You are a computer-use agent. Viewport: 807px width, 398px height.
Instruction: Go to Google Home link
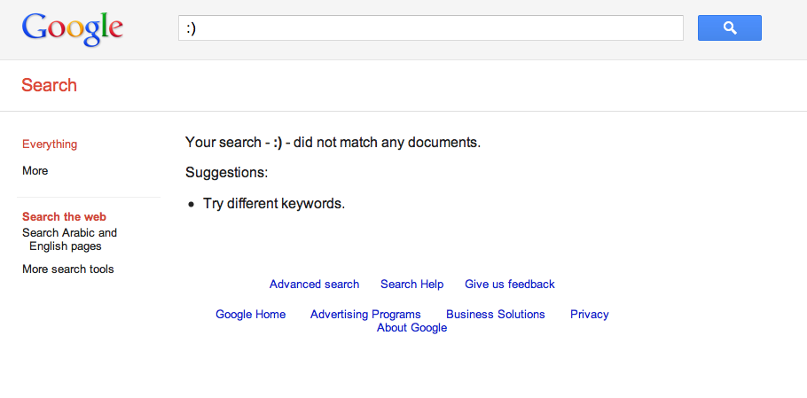click(251, 314)
